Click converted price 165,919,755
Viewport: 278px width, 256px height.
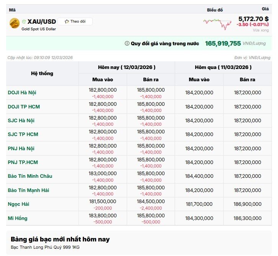(223, 43)
